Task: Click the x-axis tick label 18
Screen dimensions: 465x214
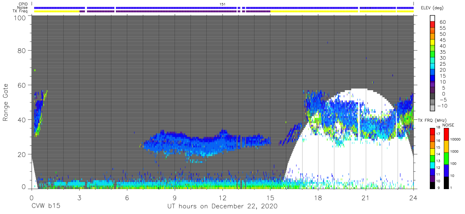Action: tap(318, 197)
